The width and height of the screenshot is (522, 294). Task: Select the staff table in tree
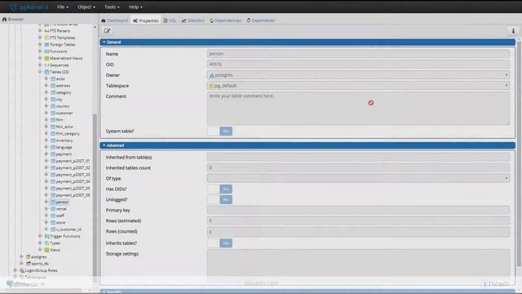pyautogui.click(x=60, y=216)
